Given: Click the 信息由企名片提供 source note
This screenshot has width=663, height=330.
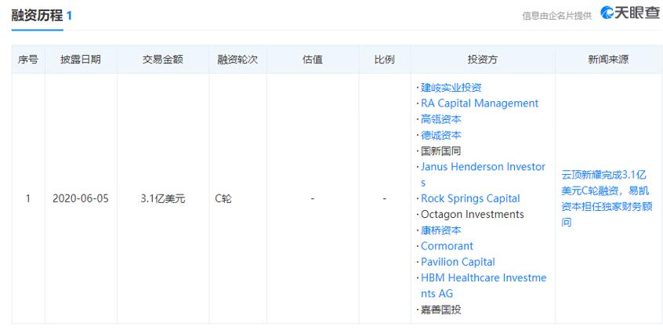Looking at the screenshot, I should click(557, 16).
